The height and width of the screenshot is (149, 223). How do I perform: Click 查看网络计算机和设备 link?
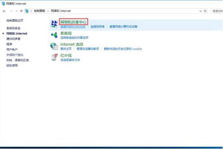pos(123,27)
